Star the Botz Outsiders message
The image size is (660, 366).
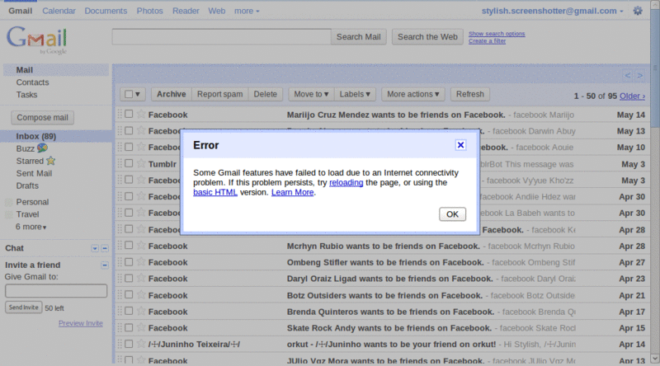141,294
